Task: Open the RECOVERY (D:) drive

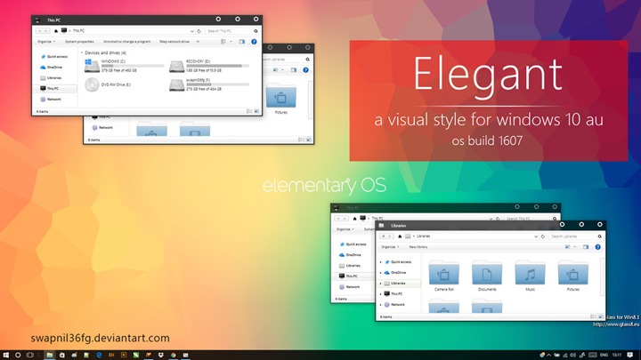Action: pyautogui.click(x=209, y=65)
